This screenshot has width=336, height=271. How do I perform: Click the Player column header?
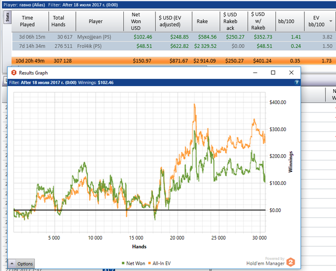(96, 21)
